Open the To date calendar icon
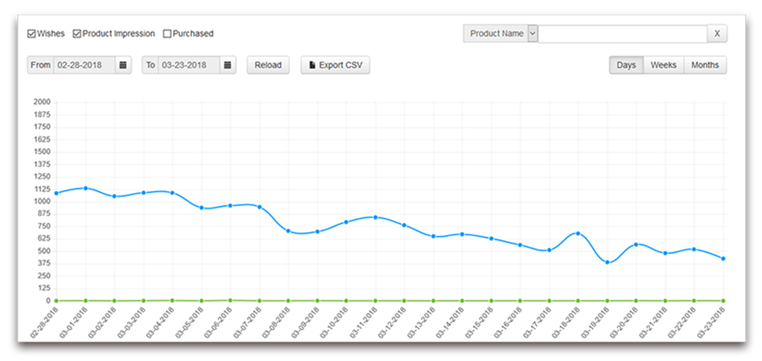762x361 pixels. point(228,65)
